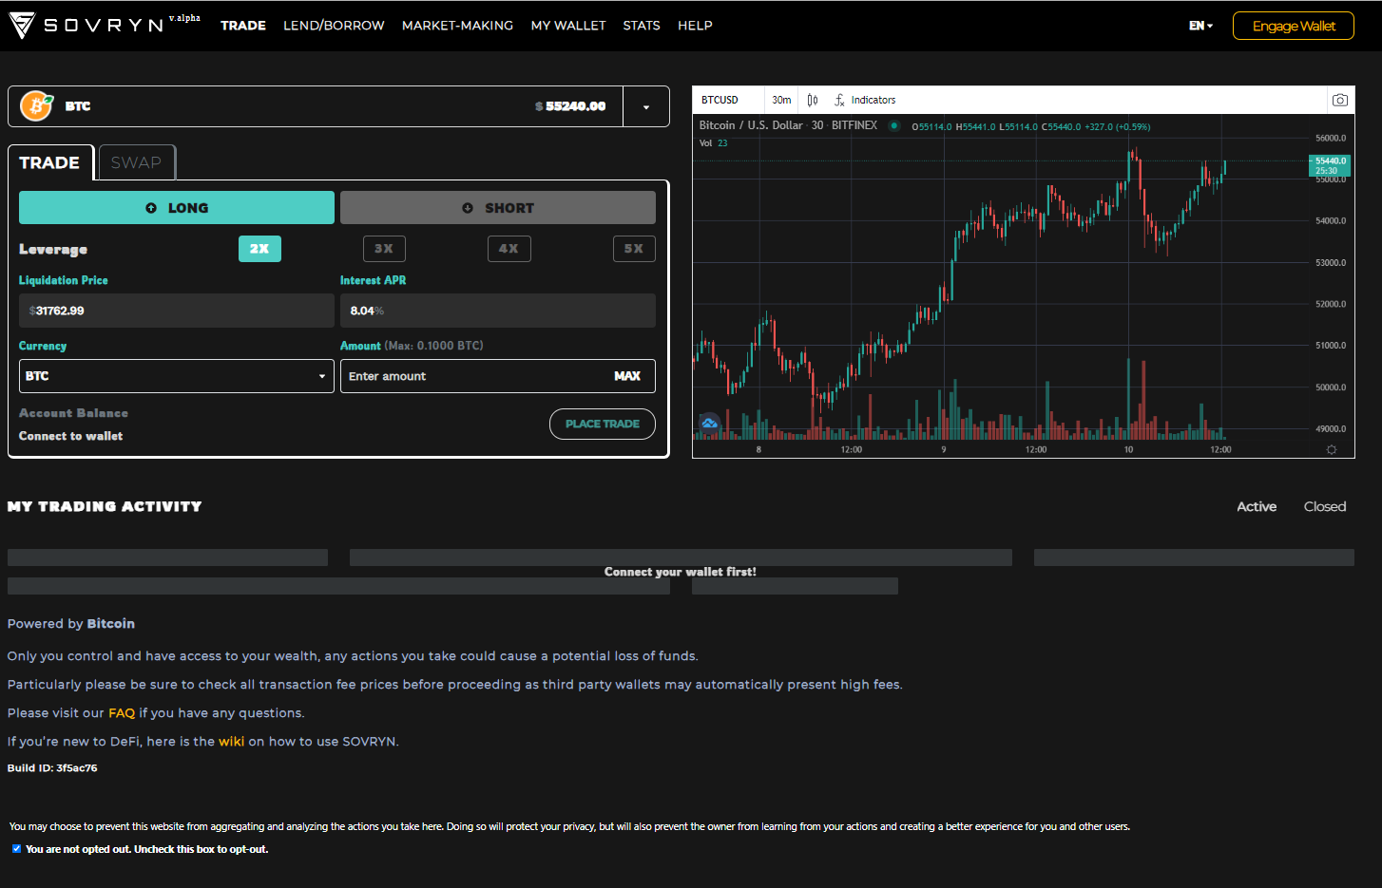Change the 30m chart interval
1382x888 pixels.
coord(781,100)
